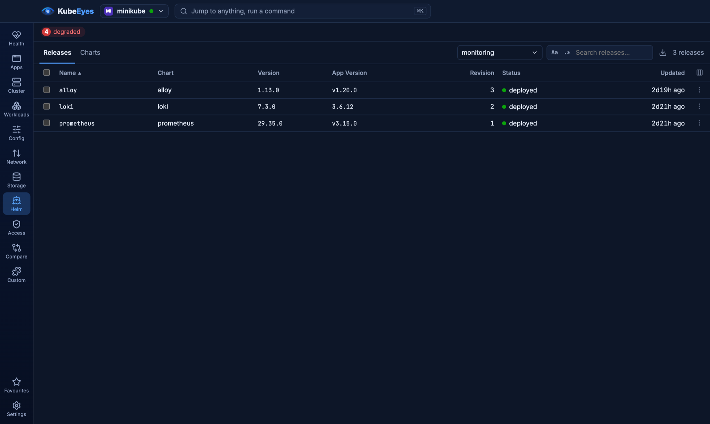The height and width of the screenshot is (424, 710).
Task: Open the Compare tool
Action: pos(16,251)
